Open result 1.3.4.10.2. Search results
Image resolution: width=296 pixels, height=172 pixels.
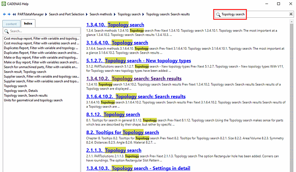pos(134,79)
